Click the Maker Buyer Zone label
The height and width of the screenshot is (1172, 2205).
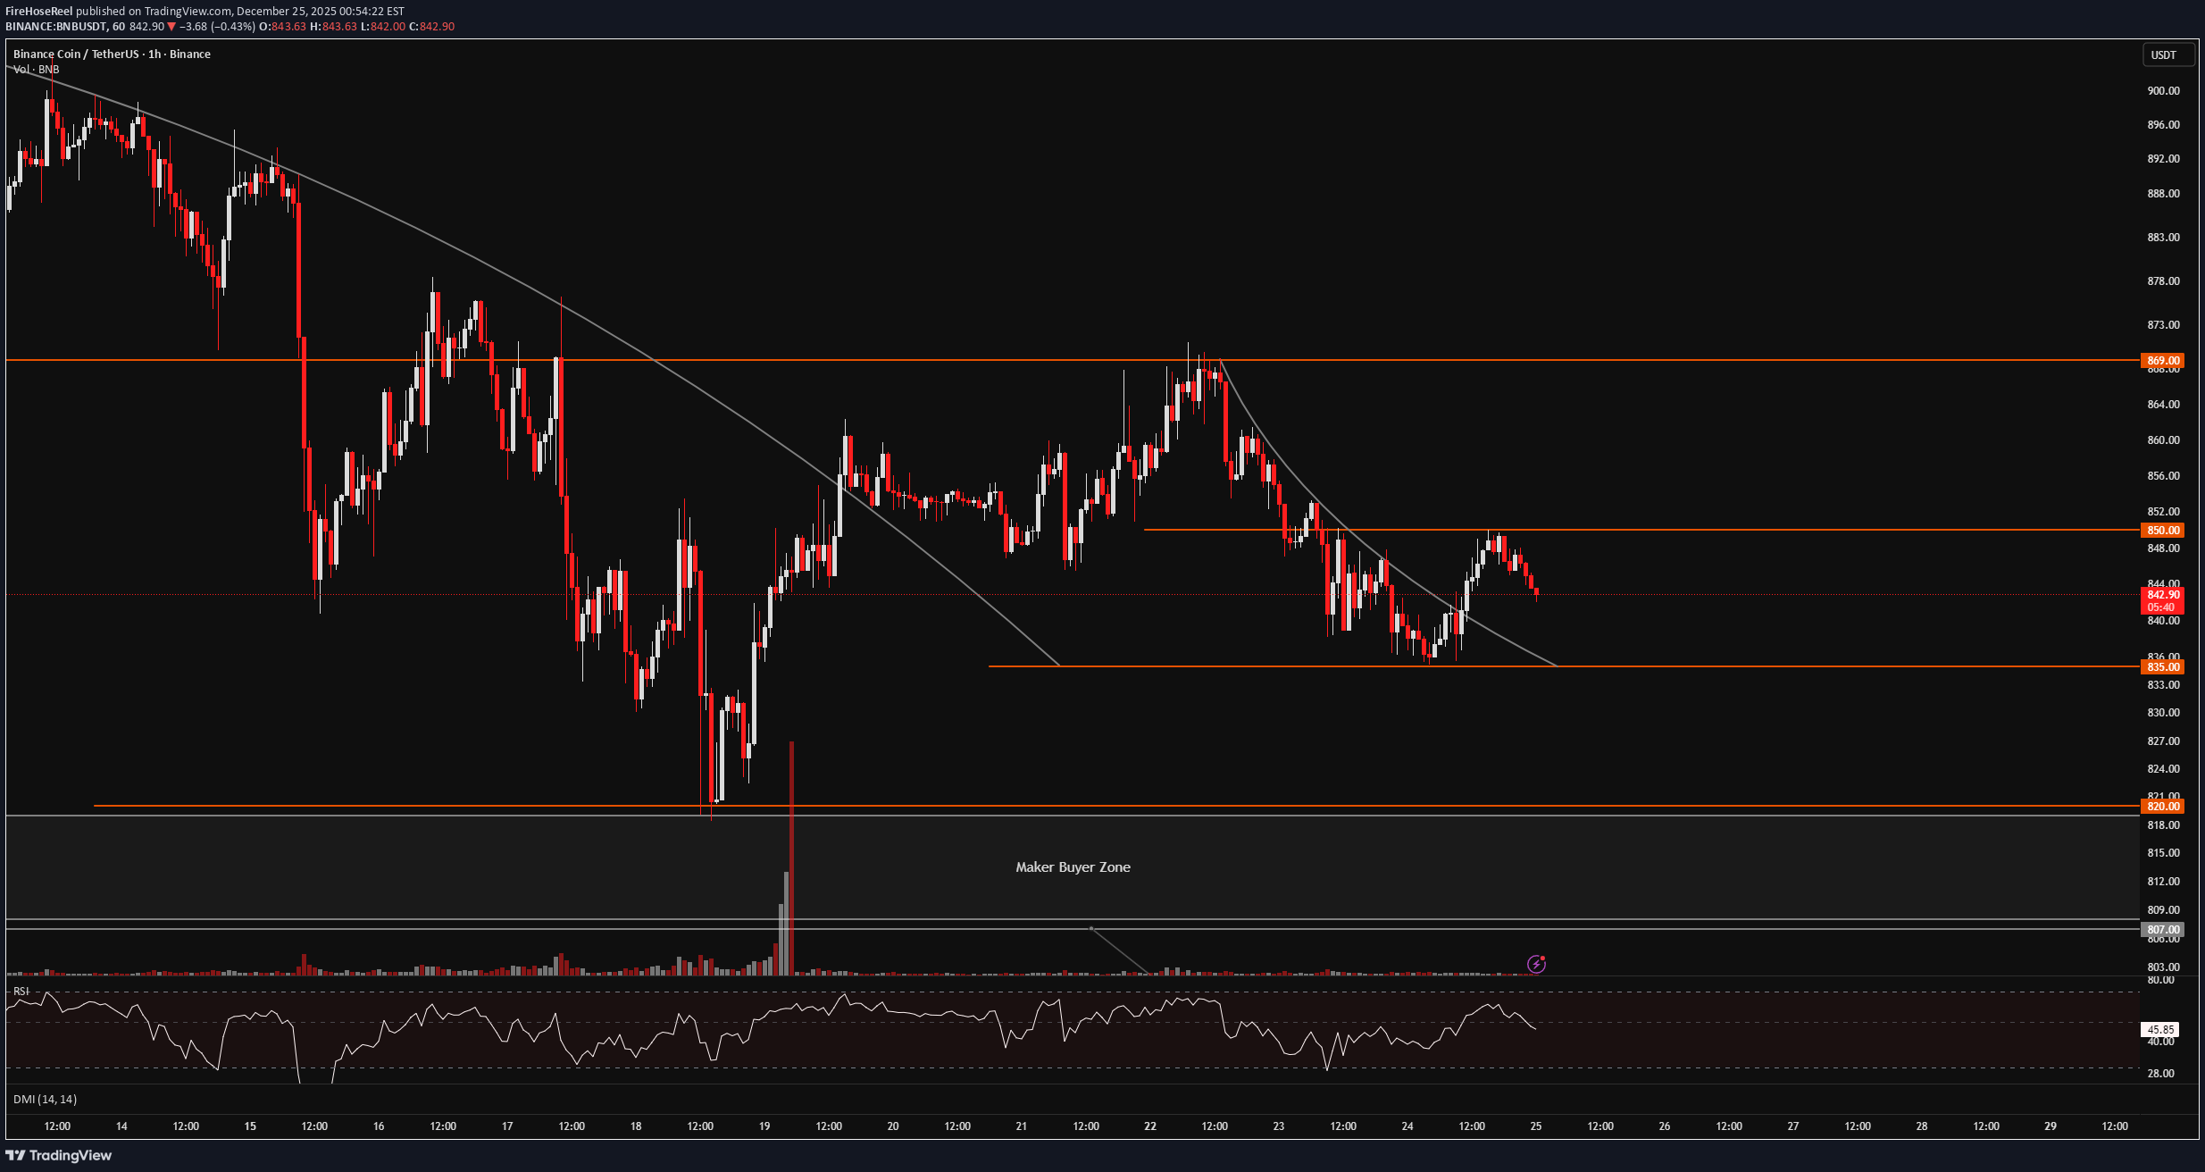pyautogui.click(x=1072, y=866)
